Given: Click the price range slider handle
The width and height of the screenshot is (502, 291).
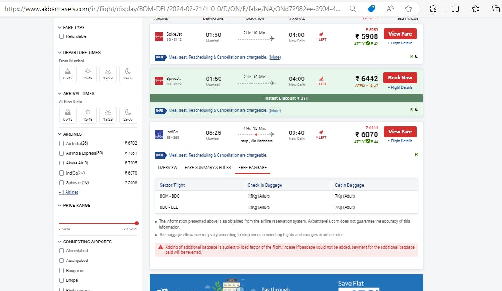Looking at the screenshot, I should 137,224.
